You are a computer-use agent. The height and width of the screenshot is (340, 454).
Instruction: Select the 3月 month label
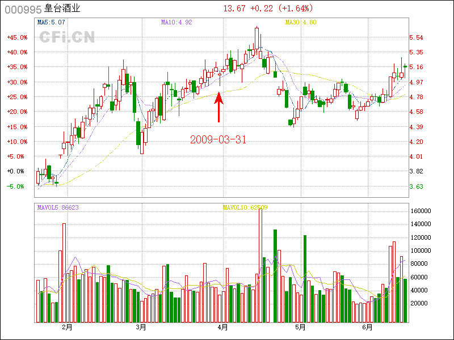pyautogui.click(x=141, y=328)
